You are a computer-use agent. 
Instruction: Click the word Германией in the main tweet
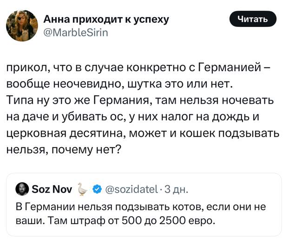[230, 67]
